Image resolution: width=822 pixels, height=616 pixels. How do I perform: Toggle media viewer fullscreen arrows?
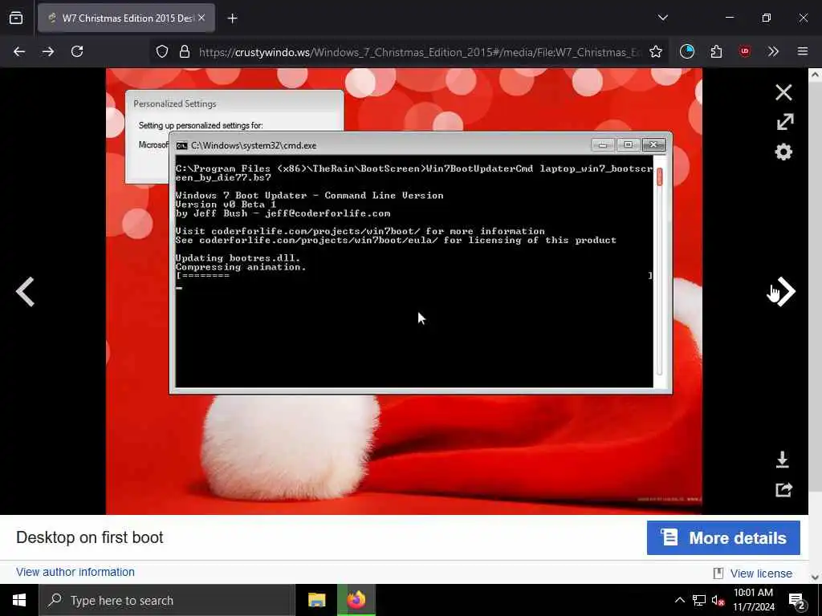pos(784,122)
